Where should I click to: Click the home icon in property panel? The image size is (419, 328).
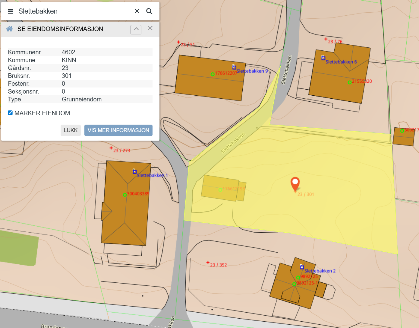click(9, 29)
